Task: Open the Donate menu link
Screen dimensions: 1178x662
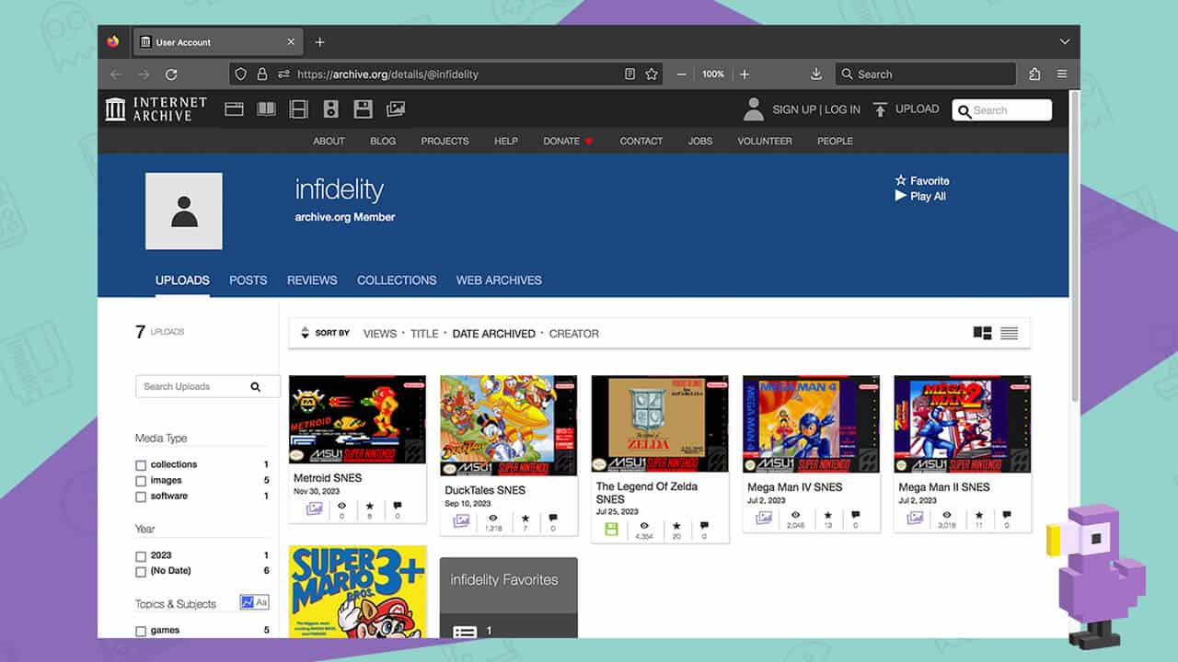Action: tap(568, 141)
